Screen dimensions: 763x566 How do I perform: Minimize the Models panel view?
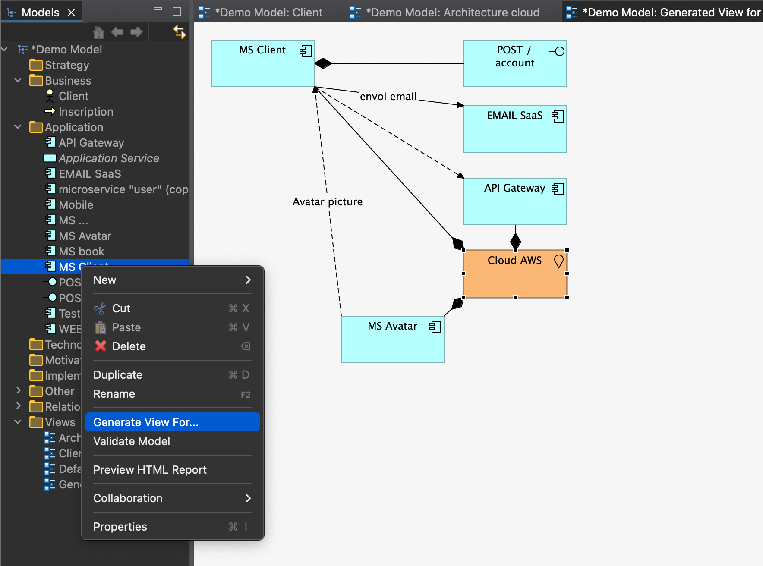[x=158, y=9]
